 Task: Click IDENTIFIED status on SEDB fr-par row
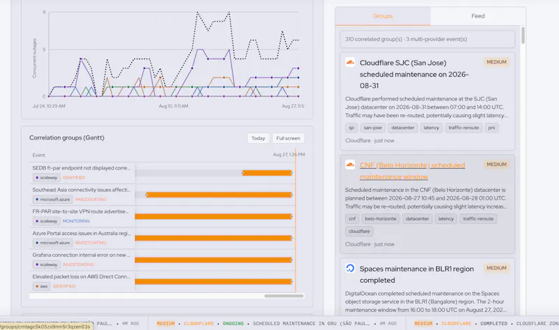[74, 178]
